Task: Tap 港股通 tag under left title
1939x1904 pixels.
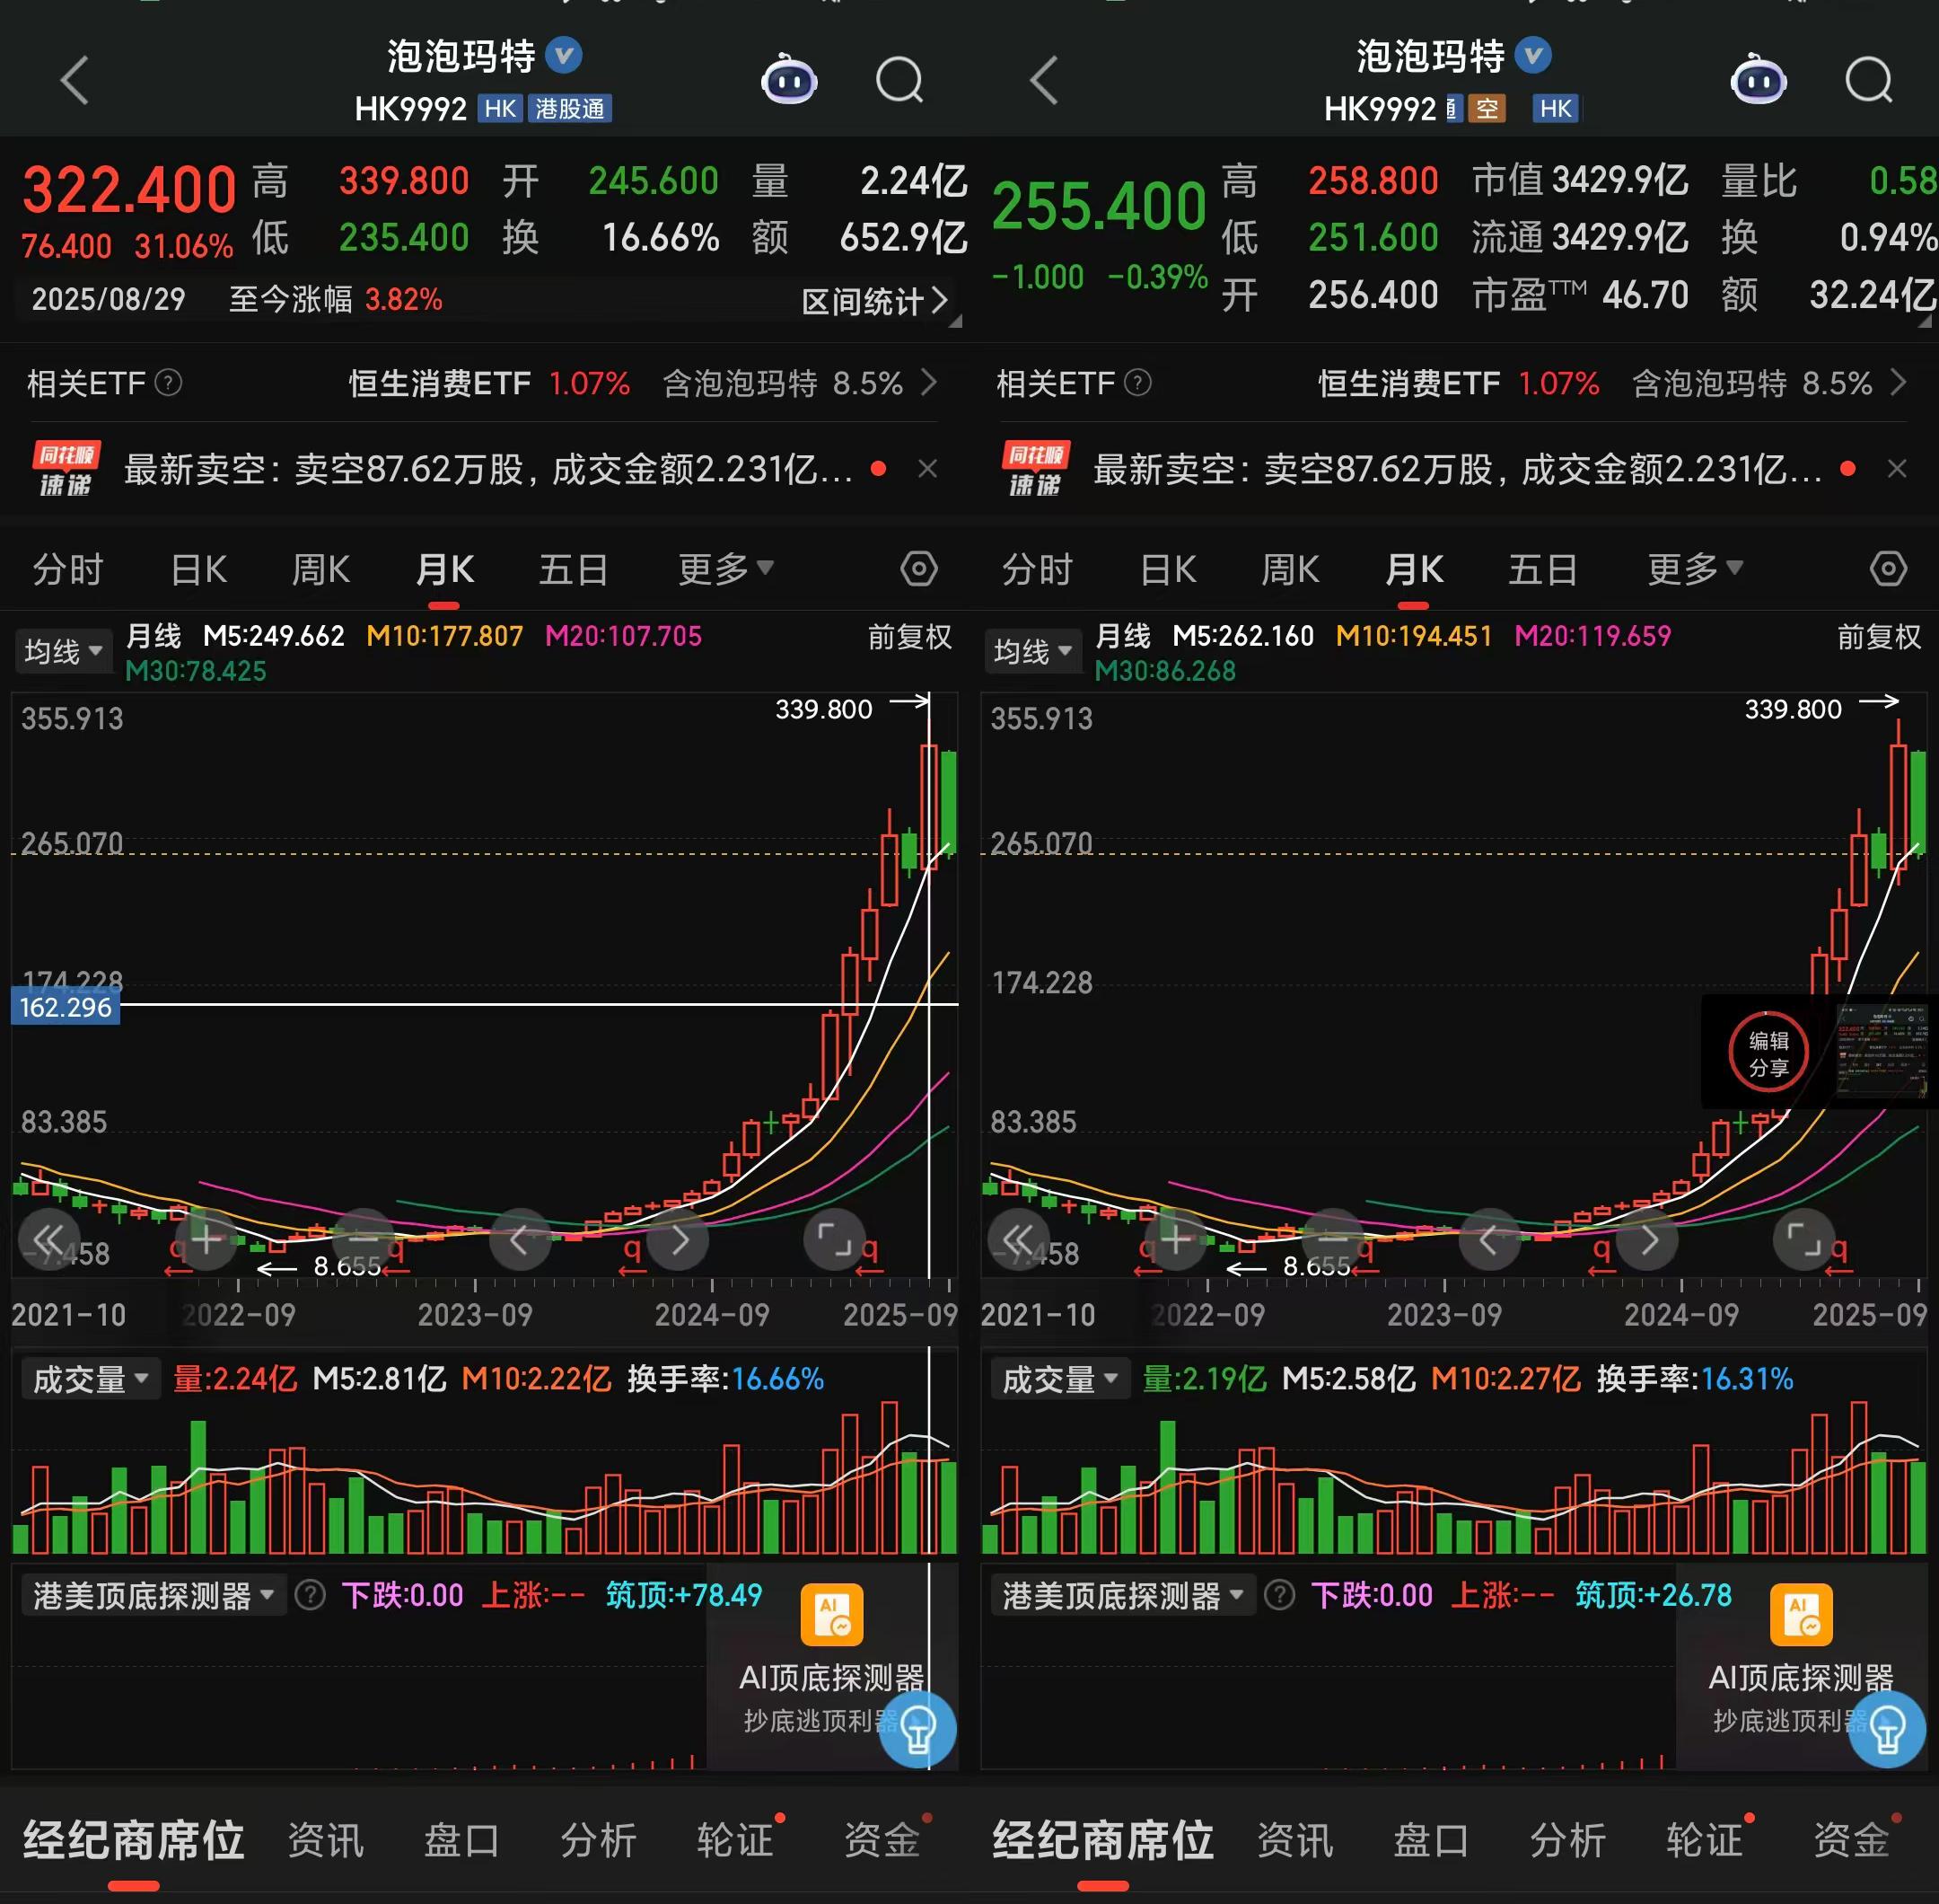Action: coord(570,108)
